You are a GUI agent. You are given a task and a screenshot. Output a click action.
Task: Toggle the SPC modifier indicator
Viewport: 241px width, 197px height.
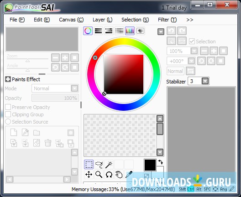pos(207,189)
